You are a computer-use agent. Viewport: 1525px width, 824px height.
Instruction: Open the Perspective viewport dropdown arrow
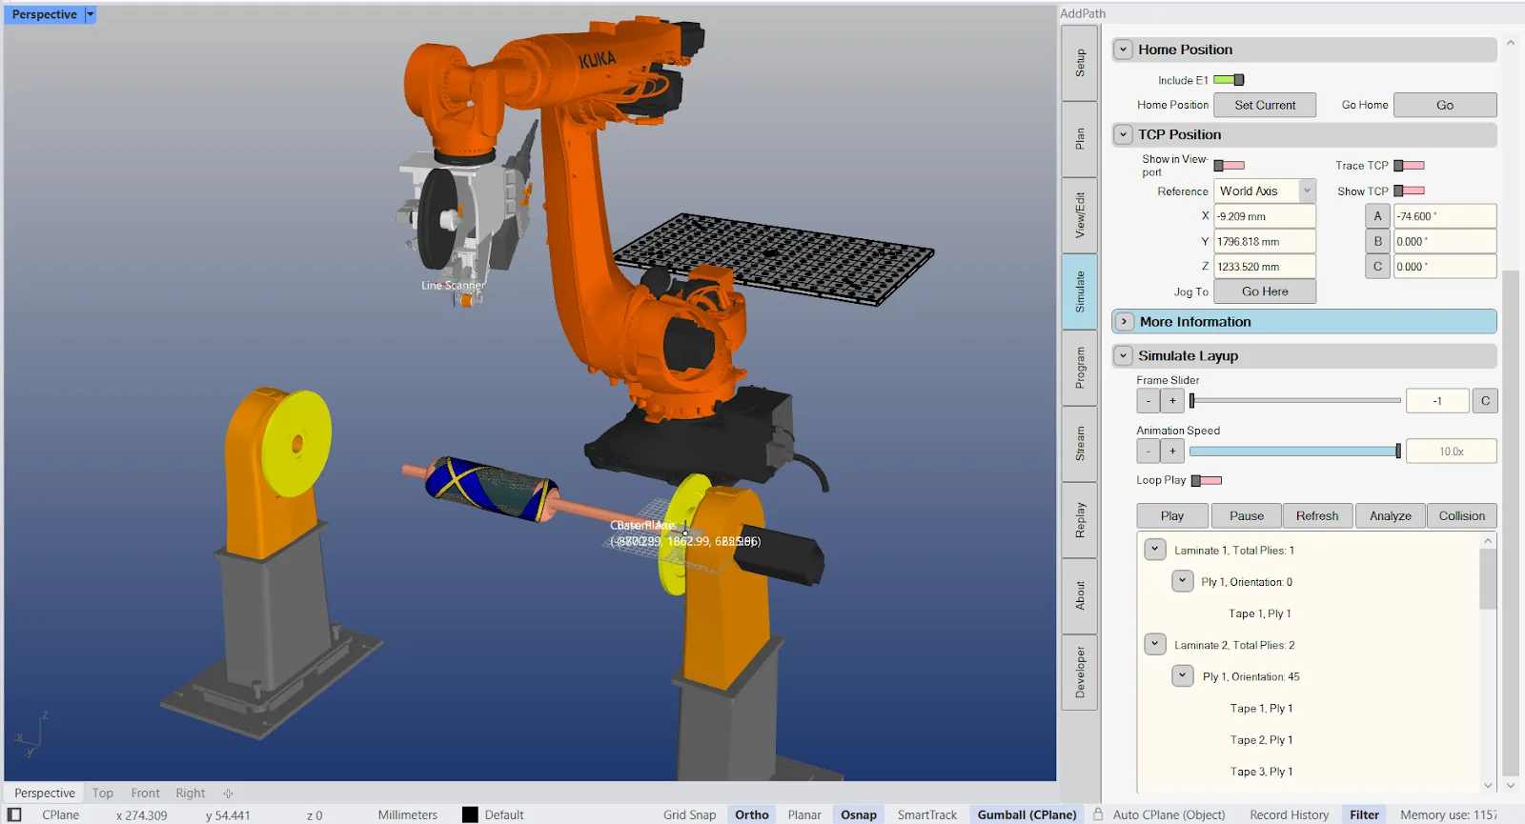[x=91, y=14]
